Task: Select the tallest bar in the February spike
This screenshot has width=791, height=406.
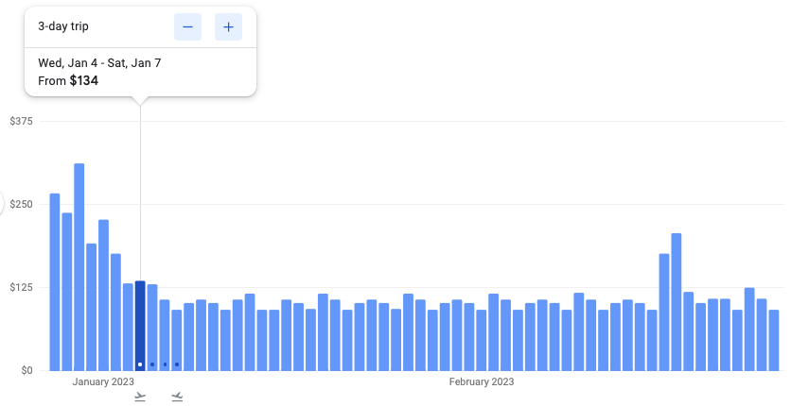Action: point(677,301)
